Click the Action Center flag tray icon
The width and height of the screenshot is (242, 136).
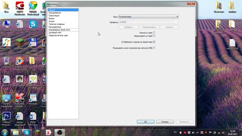point(210,133)
